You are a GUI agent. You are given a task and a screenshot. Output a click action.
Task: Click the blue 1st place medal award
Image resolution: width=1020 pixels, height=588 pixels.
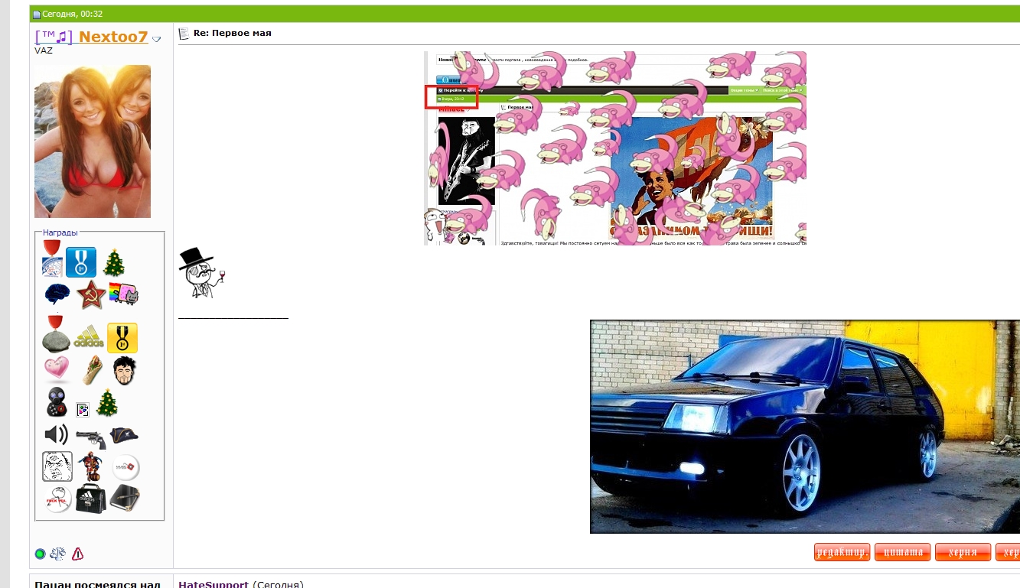tap(81, 262)
